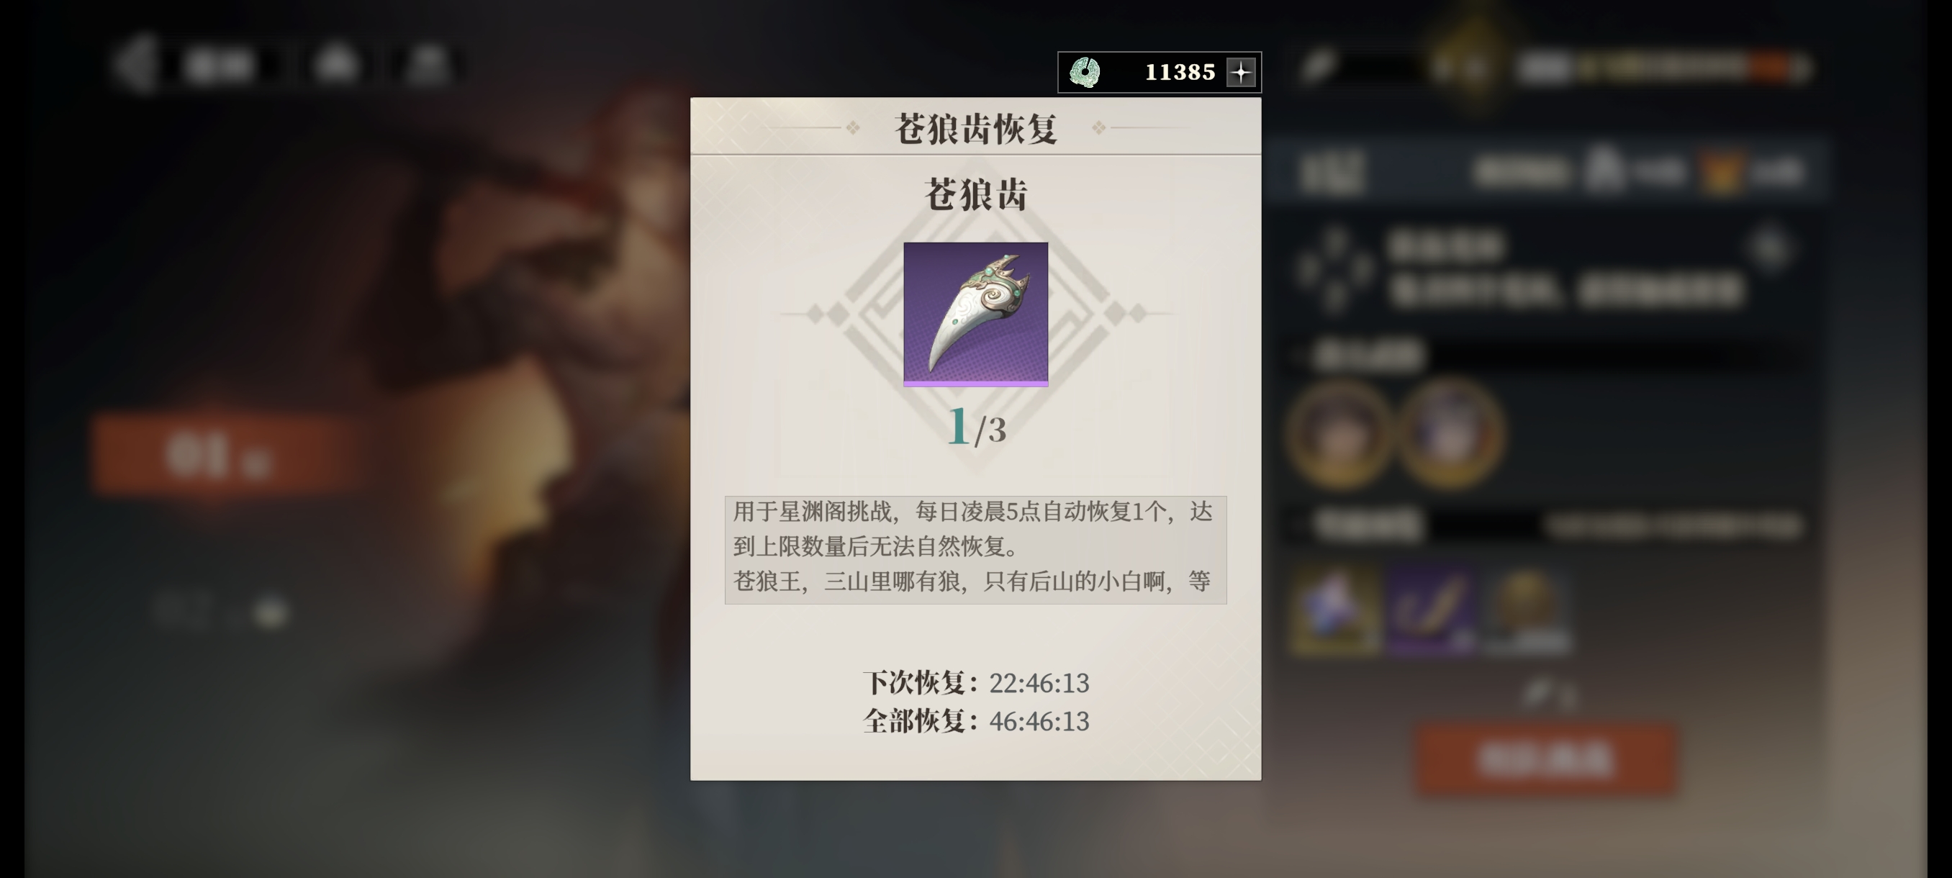Tap the jade currency icon
Screen dimensions: 1952x878
[1085, 73]
